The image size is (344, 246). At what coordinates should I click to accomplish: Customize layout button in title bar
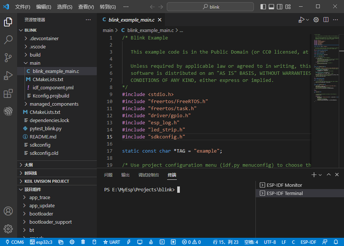click(x=288, y=7)
